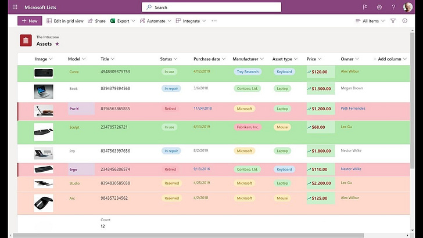The height and width of the screenshot is (238, 423).
Task: Click the Keyboard asset type in Ergo row
Action: [x=284, y=170]
